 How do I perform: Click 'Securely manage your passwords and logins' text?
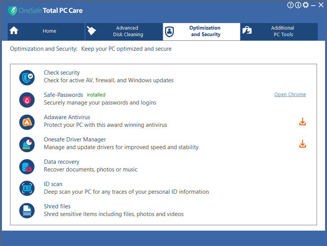tap(100, 103)
